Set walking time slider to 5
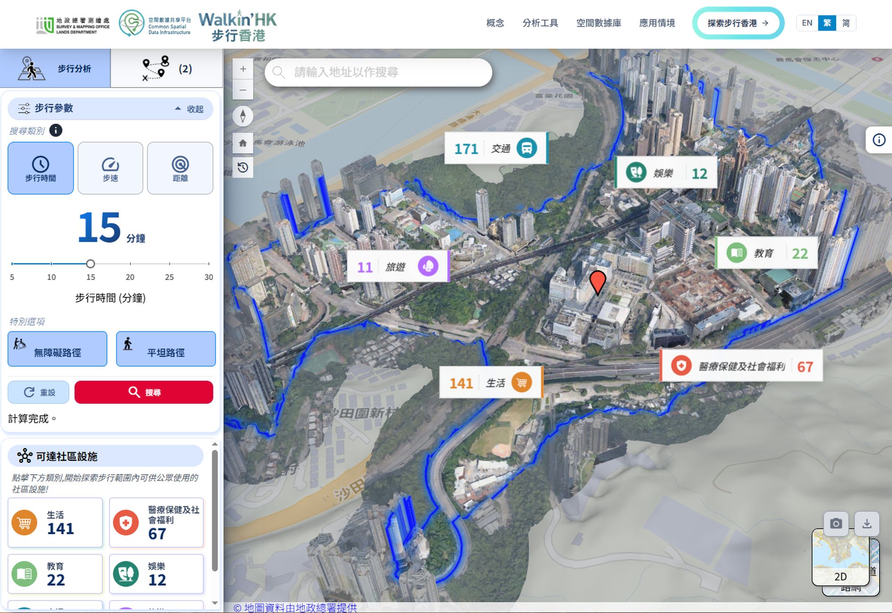The height and width of the screenshot is (613, 892). [x=12, y=264]
